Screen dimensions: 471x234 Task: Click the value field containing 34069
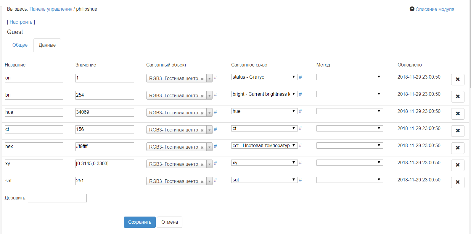[105, 112]
